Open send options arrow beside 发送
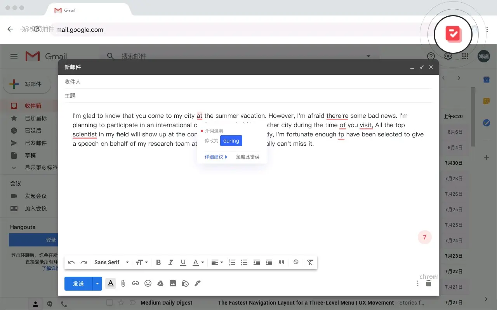This screenshot has height=310, width=497. point(97,283)
